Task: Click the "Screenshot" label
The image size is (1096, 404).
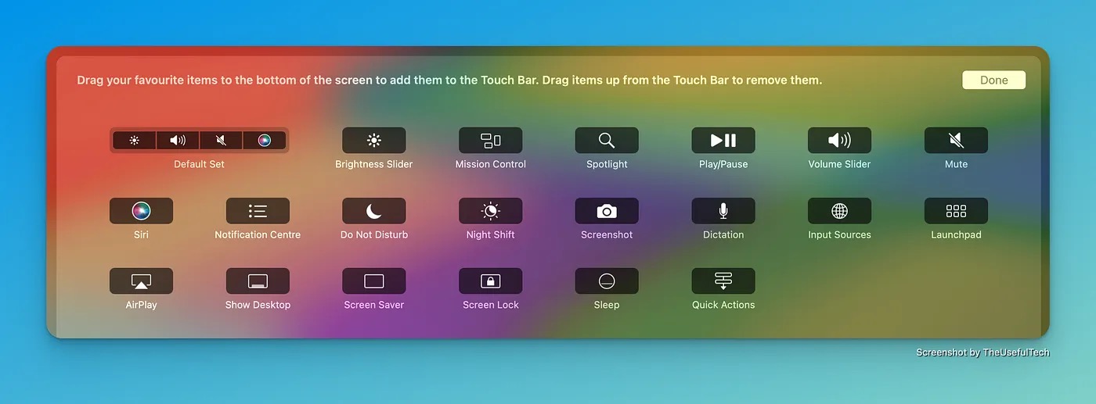Action: point(607,234)
